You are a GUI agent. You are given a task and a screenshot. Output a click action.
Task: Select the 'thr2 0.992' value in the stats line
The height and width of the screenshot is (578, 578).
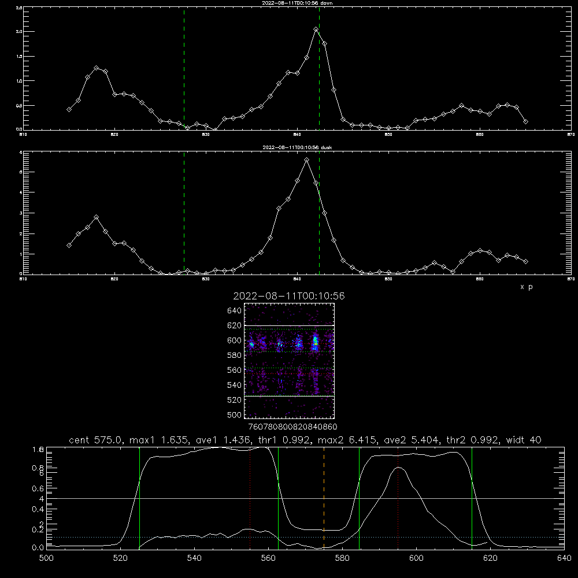(471, 440)
